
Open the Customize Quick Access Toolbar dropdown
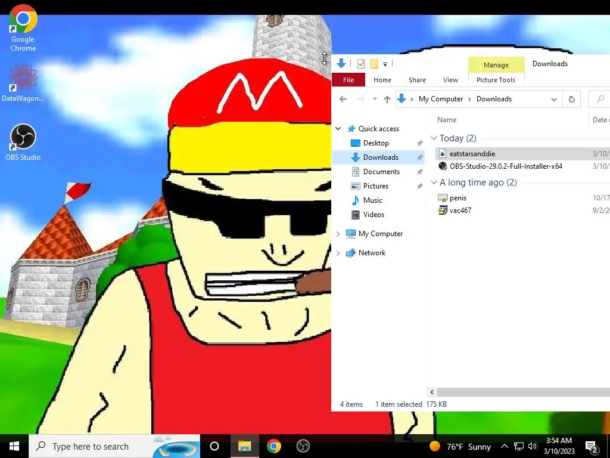(385, 64)
